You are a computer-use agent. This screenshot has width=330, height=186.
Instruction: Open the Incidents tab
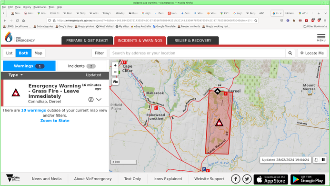pos(81,66)
